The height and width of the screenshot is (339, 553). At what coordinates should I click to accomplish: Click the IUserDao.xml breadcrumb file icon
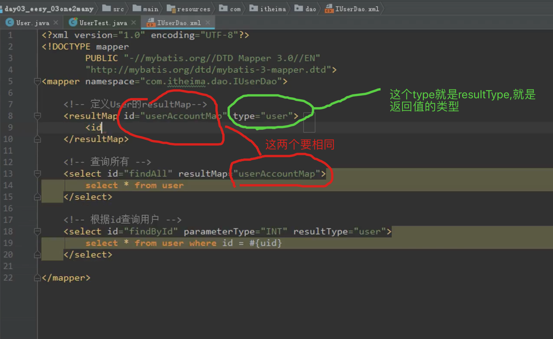329,9
